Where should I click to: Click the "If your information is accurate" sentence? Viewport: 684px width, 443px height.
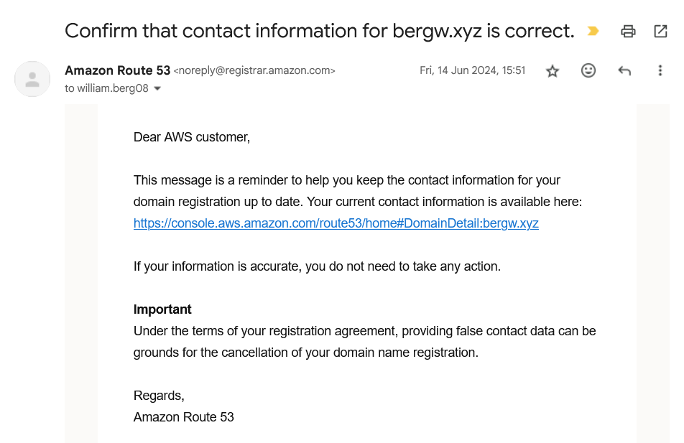point(317,266)
